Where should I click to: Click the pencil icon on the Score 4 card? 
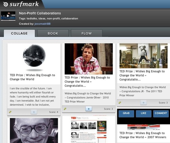click(x=10, y=112)
